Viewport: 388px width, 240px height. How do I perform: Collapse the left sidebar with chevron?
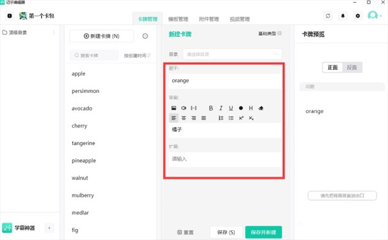coord(49,228)
